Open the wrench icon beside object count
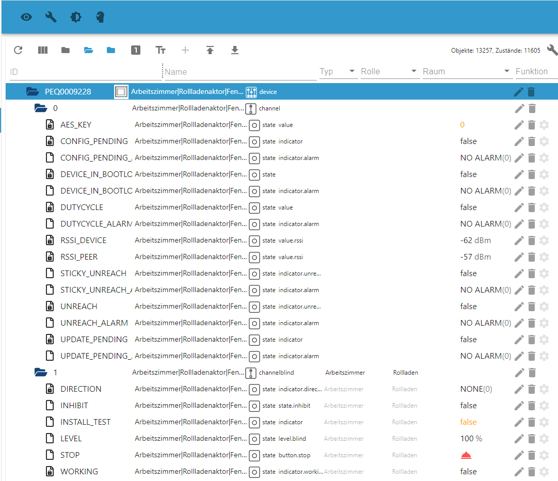 tap(552, 50)
